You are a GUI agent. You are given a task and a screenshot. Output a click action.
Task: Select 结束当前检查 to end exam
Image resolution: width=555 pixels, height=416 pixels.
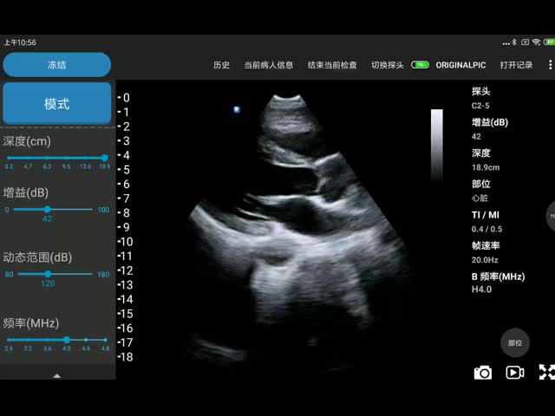332,65
